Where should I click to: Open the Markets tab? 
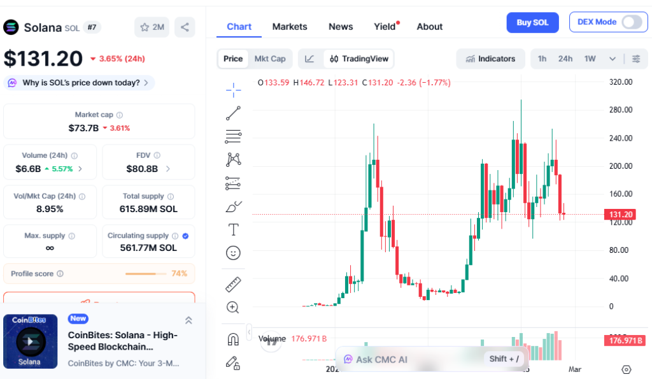pos(290,27)
